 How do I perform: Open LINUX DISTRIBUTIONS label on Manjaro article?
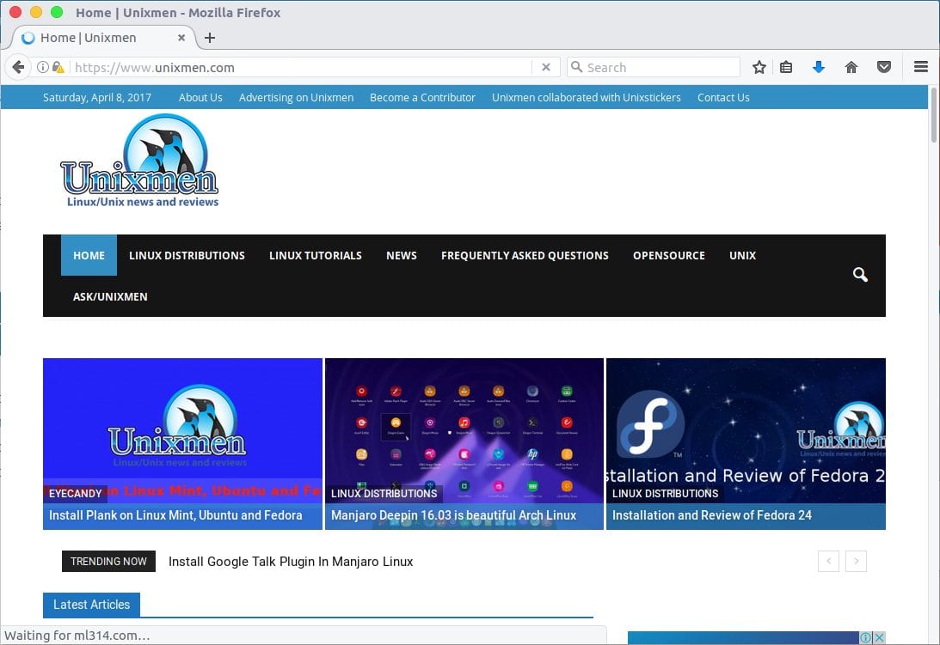(x=384, y=494)
